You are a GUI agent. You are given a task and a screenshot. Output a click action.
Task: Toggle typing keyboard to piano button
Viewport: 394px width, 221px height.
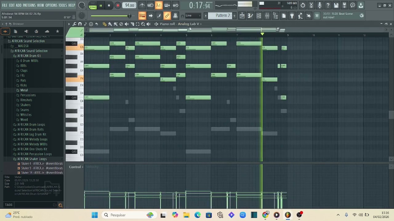tap(142, 16)
